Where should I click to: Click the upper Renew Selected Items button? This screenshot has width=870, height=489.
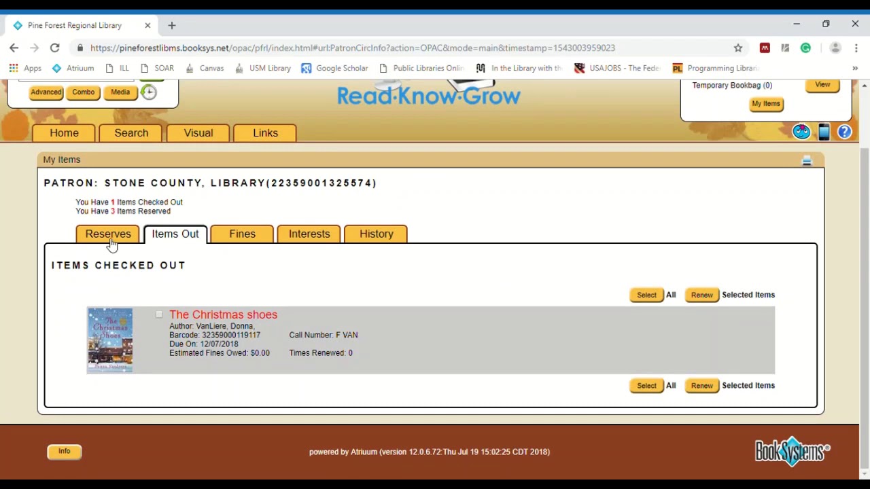[702, 295]
